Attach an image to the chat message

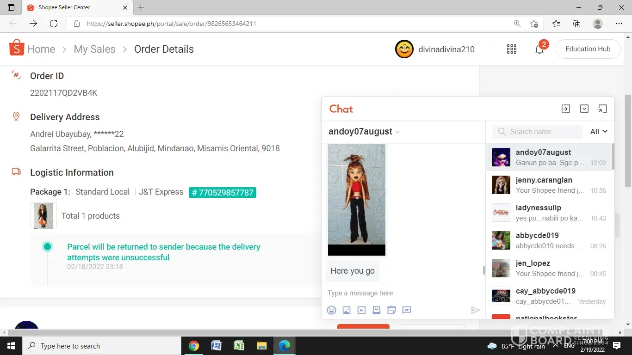(x=347, y=310)
